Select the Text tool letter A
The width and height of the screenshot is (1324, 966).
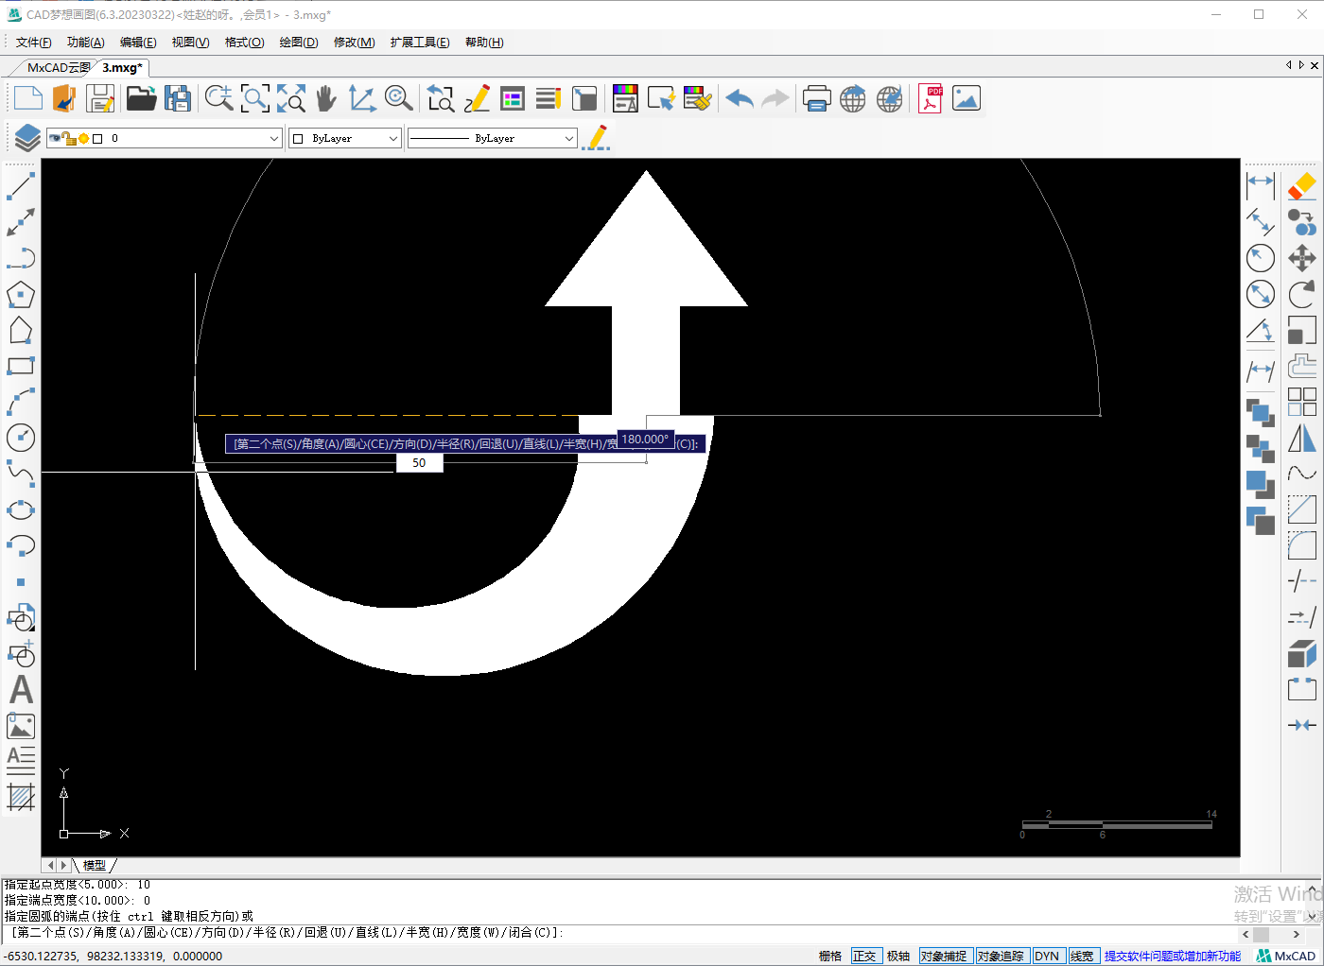coord(21,690)
